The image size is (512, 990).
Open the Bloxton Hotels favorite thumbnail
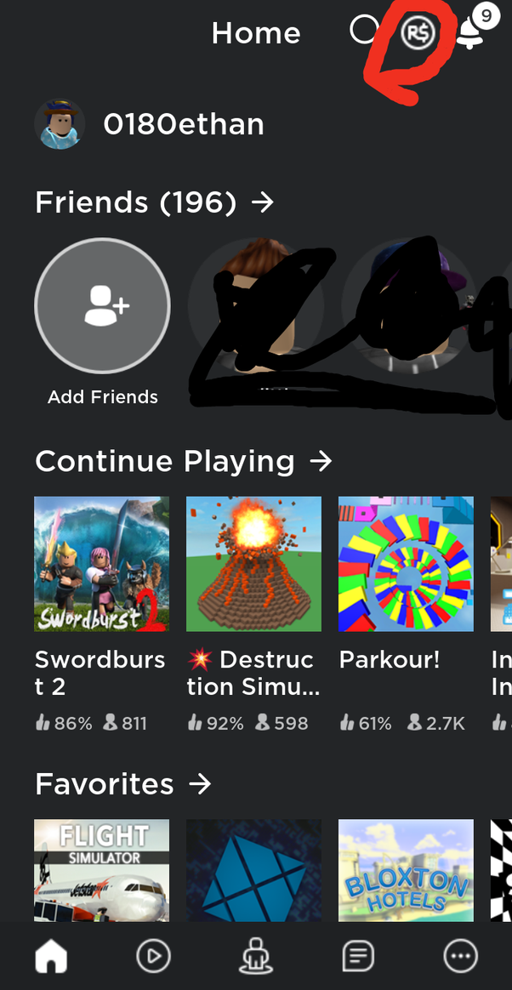[x=406, y=870]
